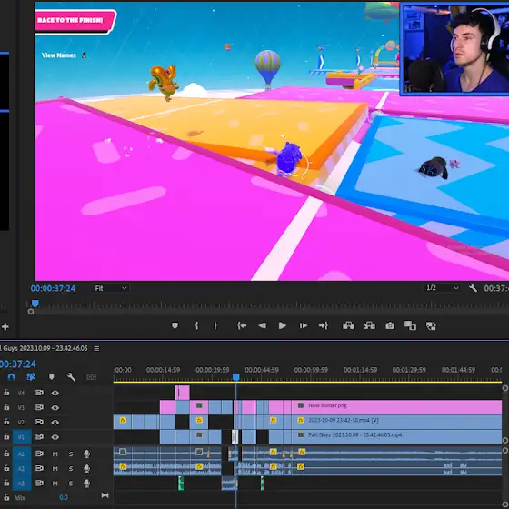Click the Extract button
509x509 pixels.
coord(369,325)
